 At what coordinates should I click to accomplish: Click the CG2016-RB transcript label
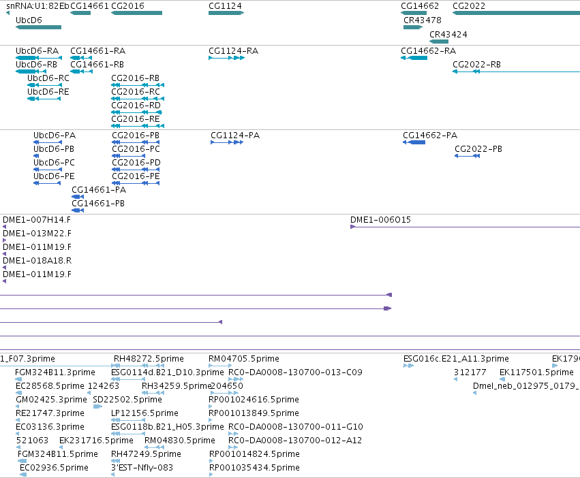(136, 78)
